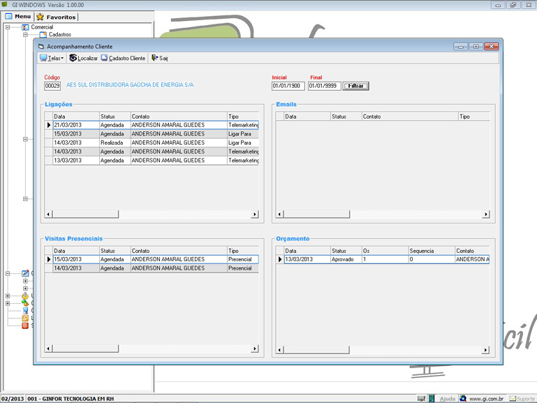Click the Aprovado status cell in Orçamento

click(x=346, y=259)
